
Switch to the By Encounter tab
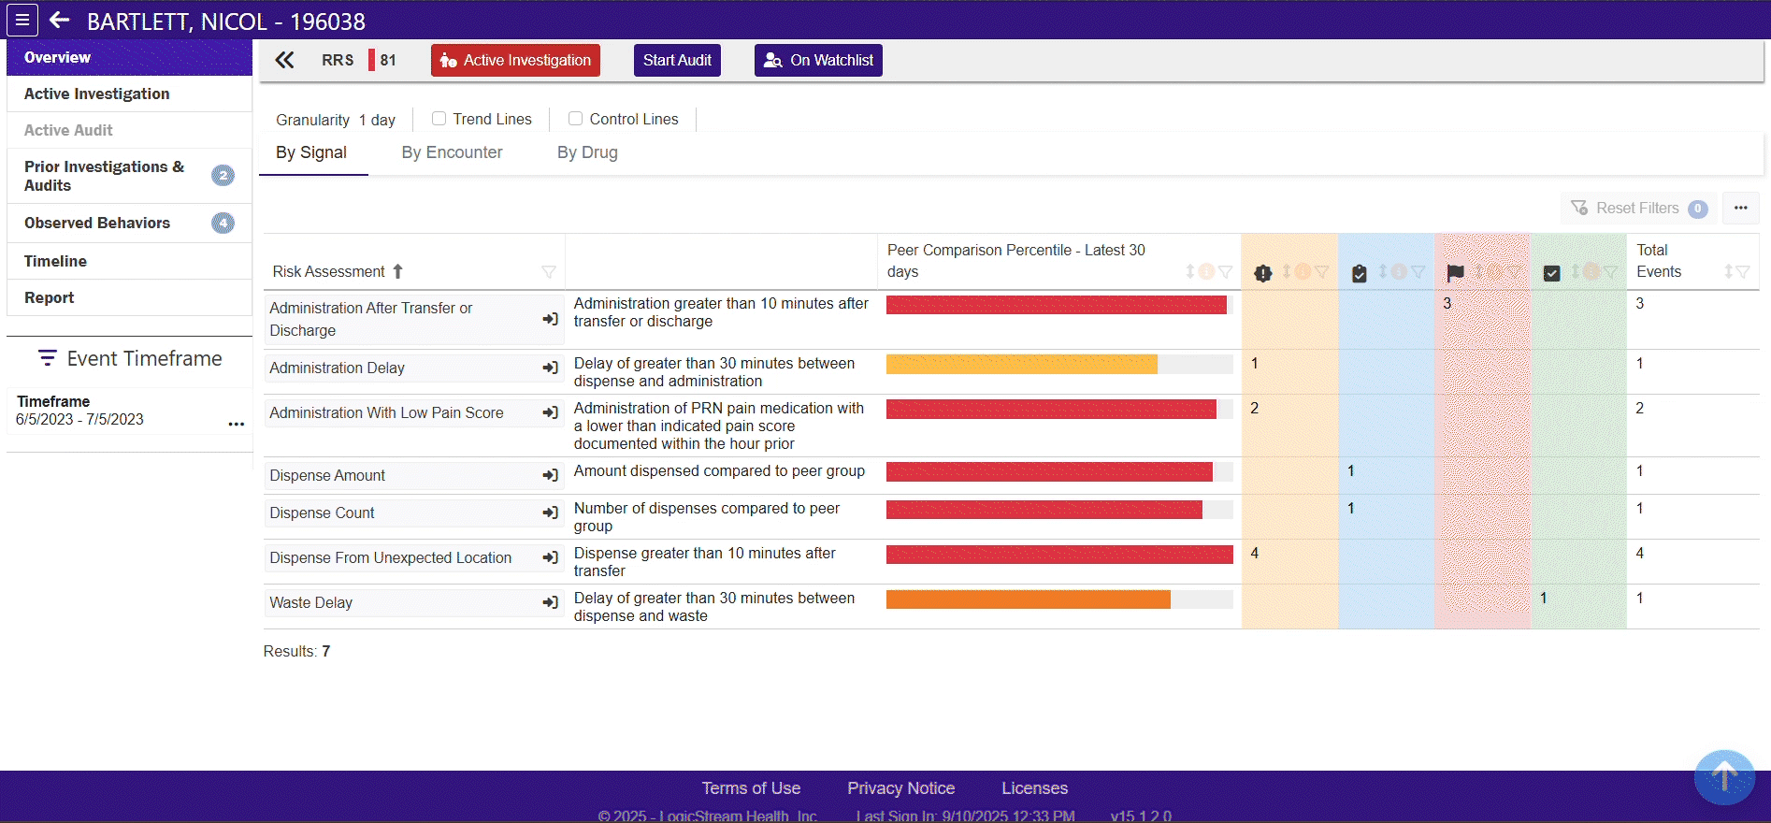point(452,152)
